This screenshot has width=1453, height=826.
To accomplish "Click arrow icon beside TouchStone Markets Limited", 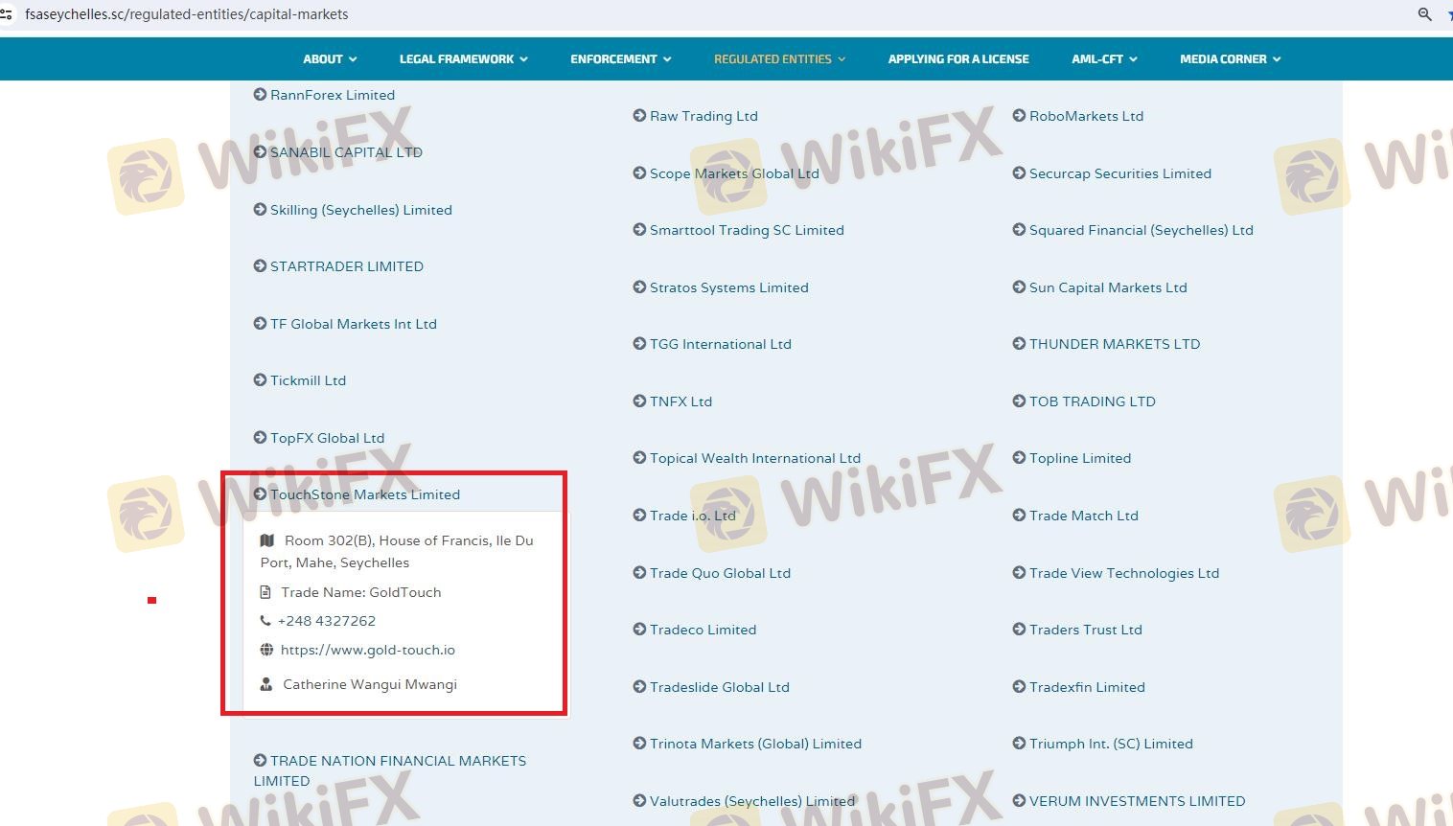I will 260,494.
